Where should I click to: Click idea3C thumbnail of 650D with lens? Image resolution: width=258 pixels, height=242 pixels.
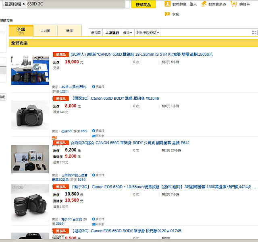tap(30, 203)
